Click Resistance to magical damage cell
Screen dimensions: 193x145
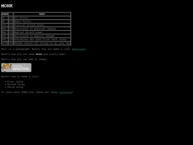point(42,36)
